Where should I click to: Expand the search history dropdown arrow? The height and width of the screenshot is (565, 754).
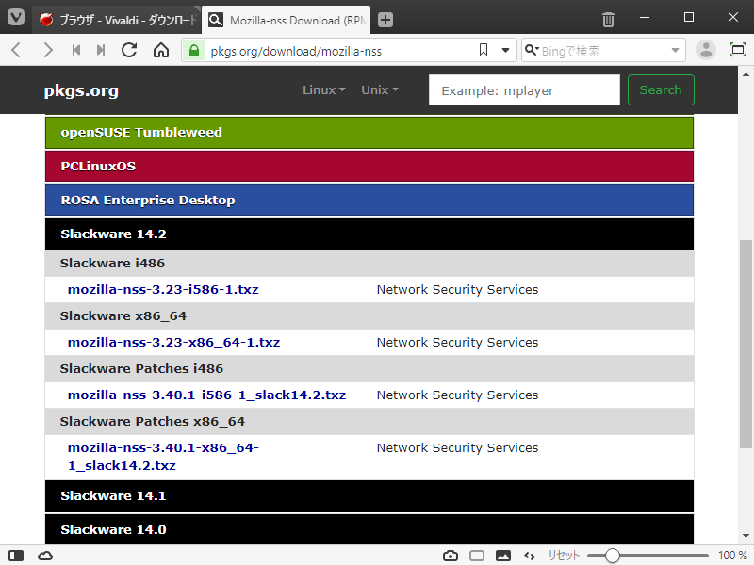[x=675, y=50]
